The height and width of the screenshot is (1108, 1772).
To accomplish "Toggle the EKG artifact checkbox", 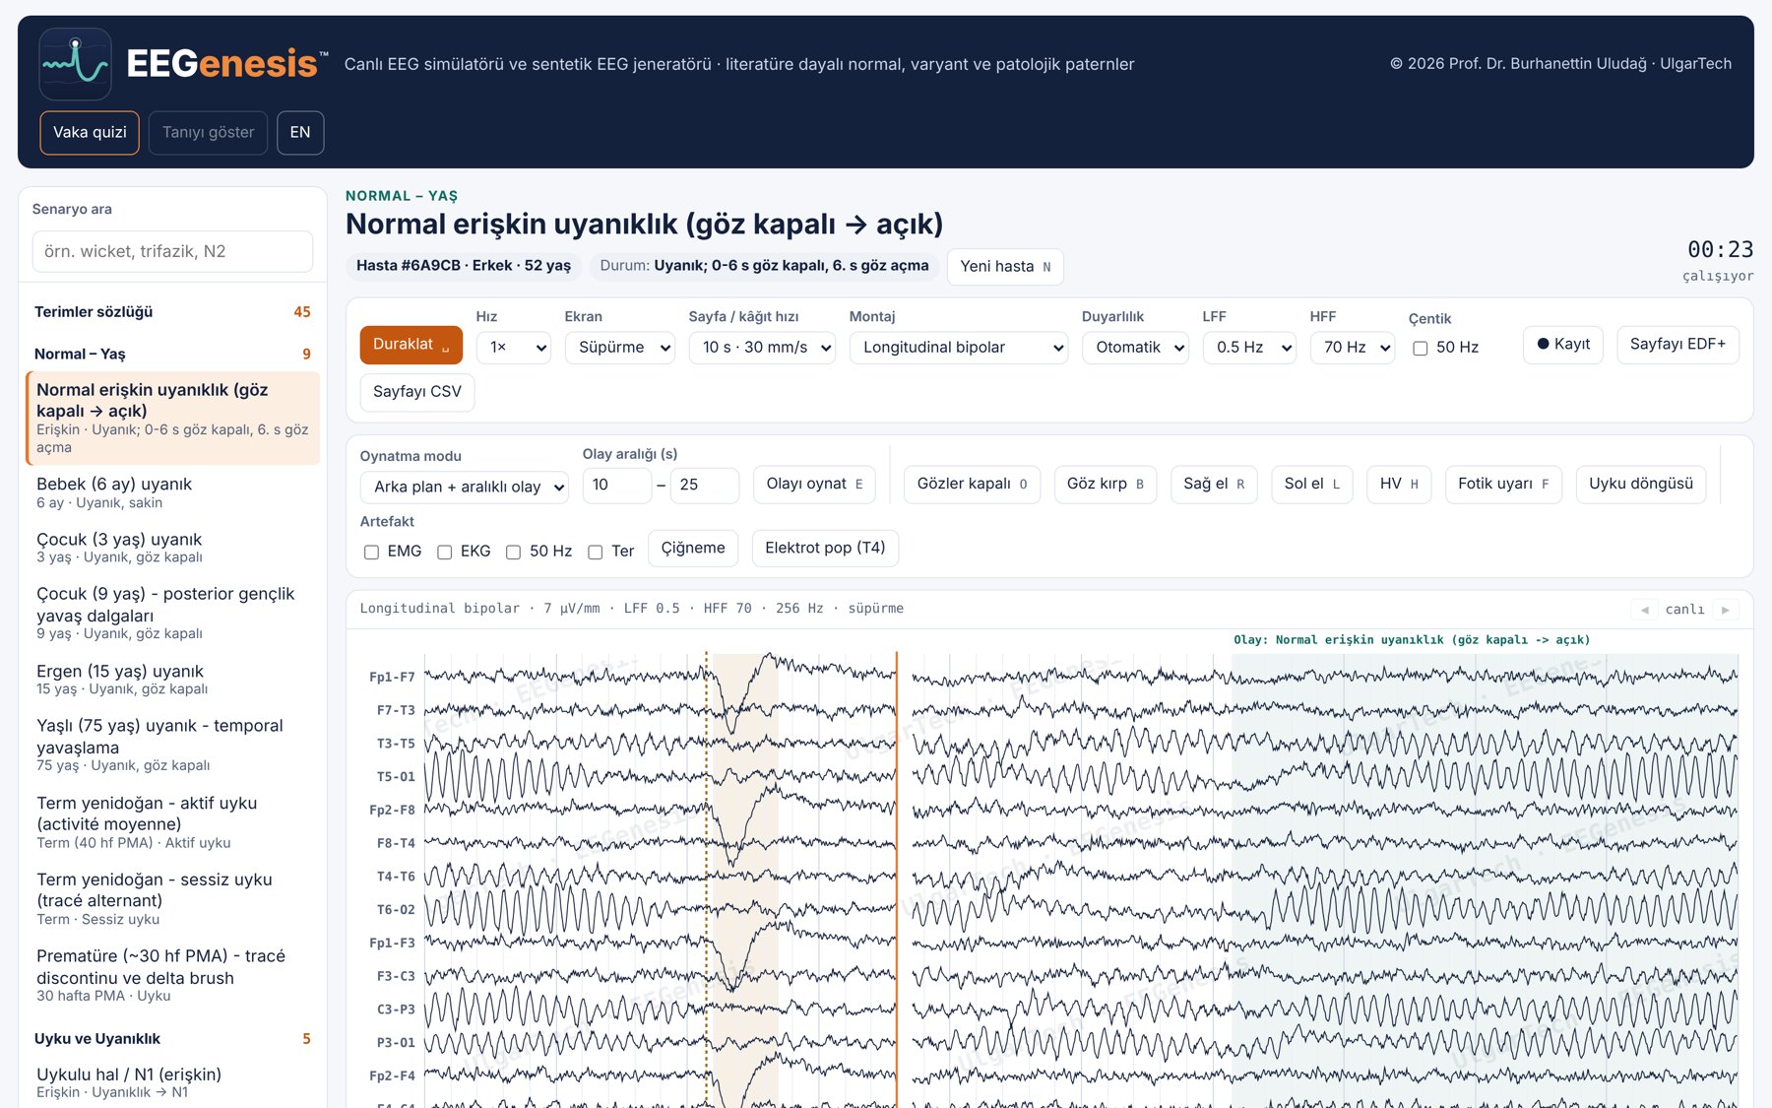I will (x=445, y=552).
